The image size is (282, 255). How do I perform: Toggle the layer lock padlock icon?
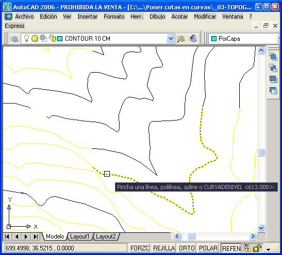[x=53, y=38]
